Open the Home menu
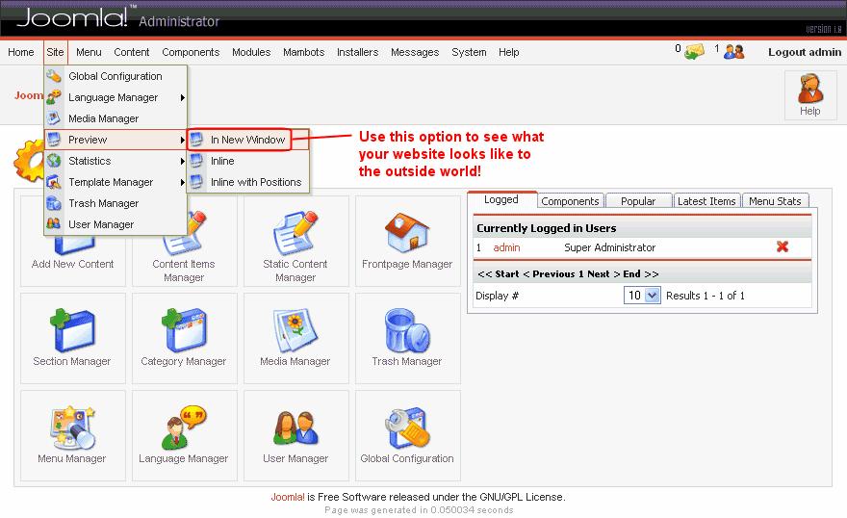 coord(21,52)
